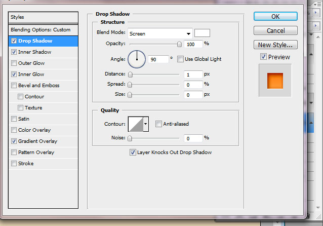323x226 pixels.
Task: Click the drop shadow color swatch
Action: click(202, 33)
